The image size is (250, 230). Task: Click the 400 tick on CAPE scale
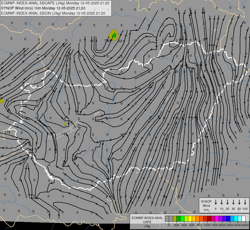[x=184, y=225]
